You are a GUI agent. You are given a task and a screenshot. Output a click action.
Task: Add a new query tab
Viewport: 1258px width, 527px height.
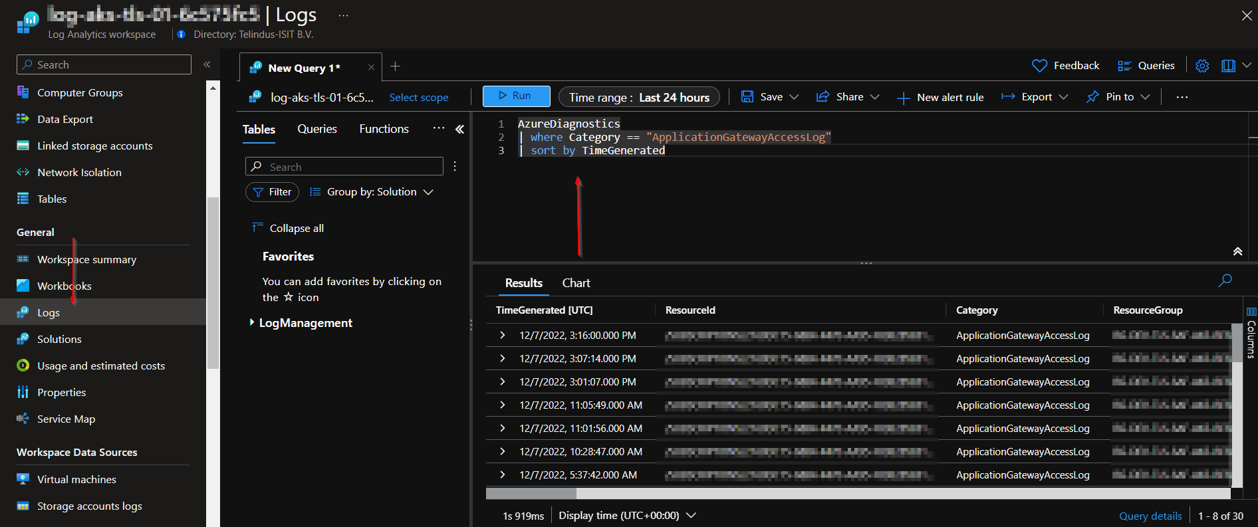coord(395,66)
